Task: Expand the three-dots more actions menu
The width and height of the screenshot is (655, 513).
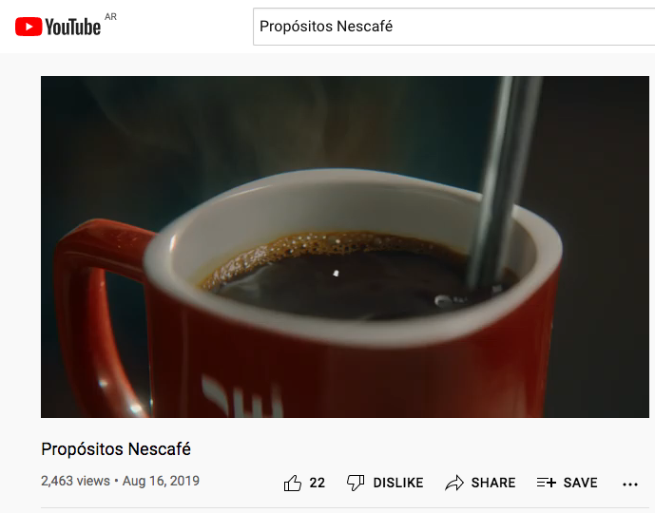Action: click(629, 484)
